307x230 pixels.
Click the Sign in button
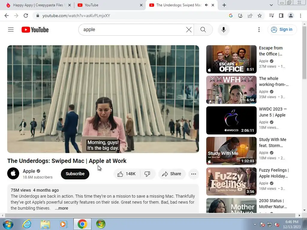click(x=282, y=30)
